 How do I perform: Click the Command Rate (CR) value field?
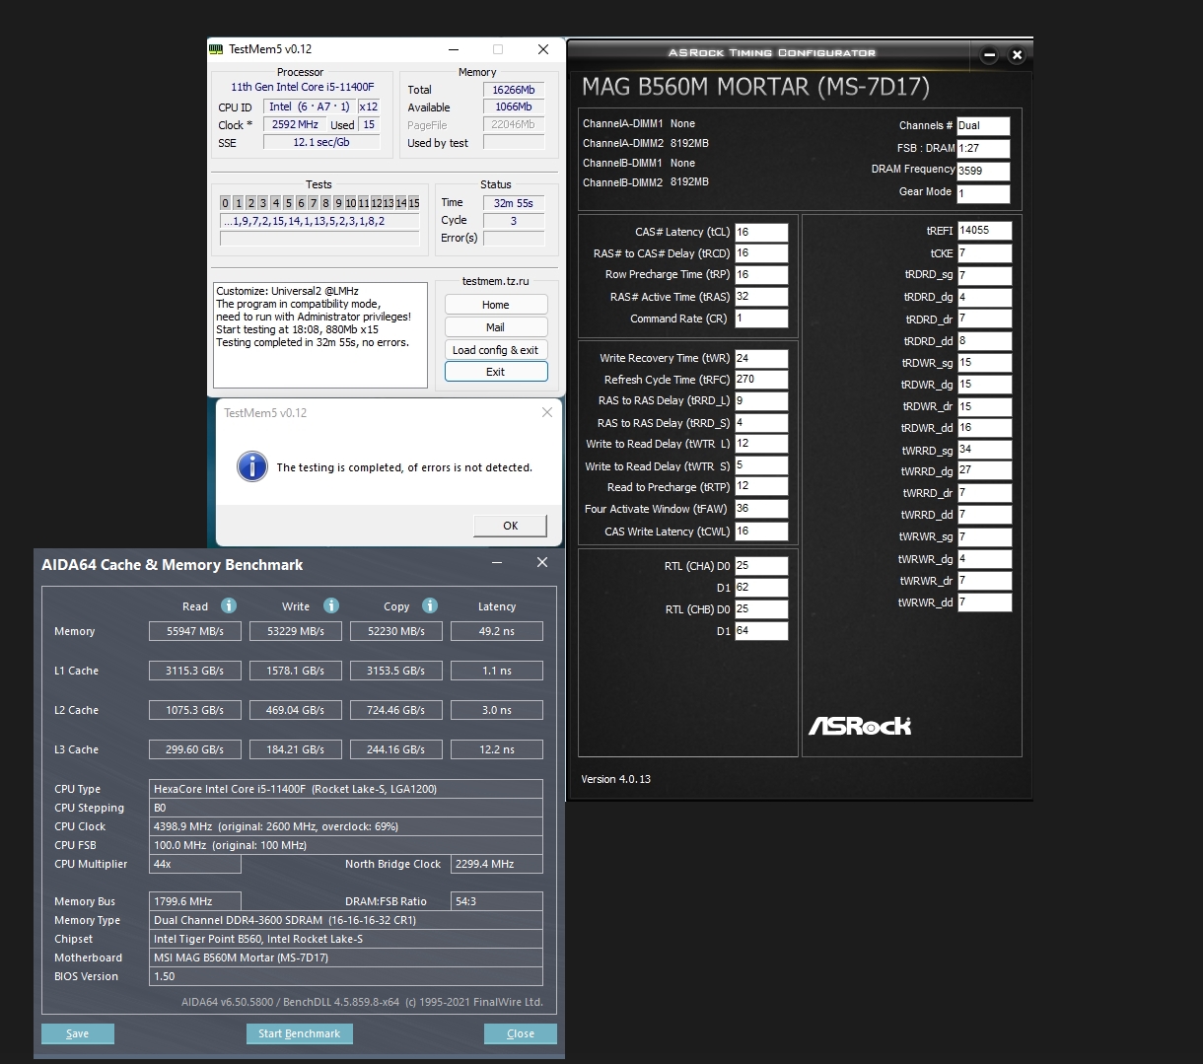tap(761, 319)
